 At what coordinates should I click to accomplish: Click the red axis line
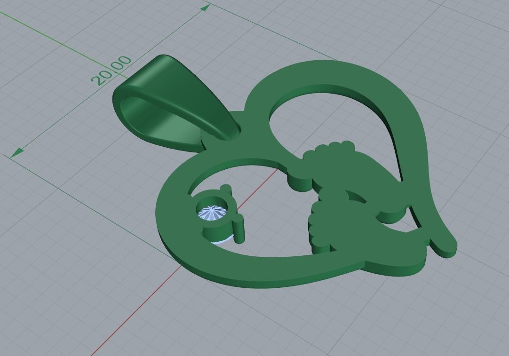click(136, 311)
